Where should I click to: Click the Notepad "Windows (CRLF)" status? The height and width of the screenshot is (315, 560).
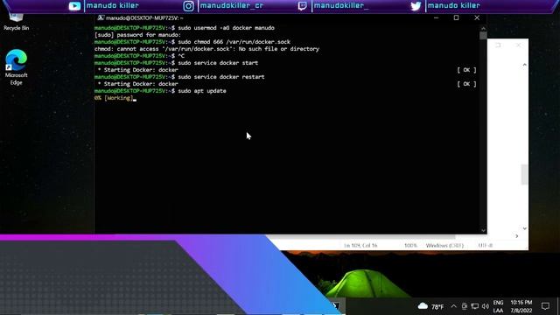click(444, 245)
